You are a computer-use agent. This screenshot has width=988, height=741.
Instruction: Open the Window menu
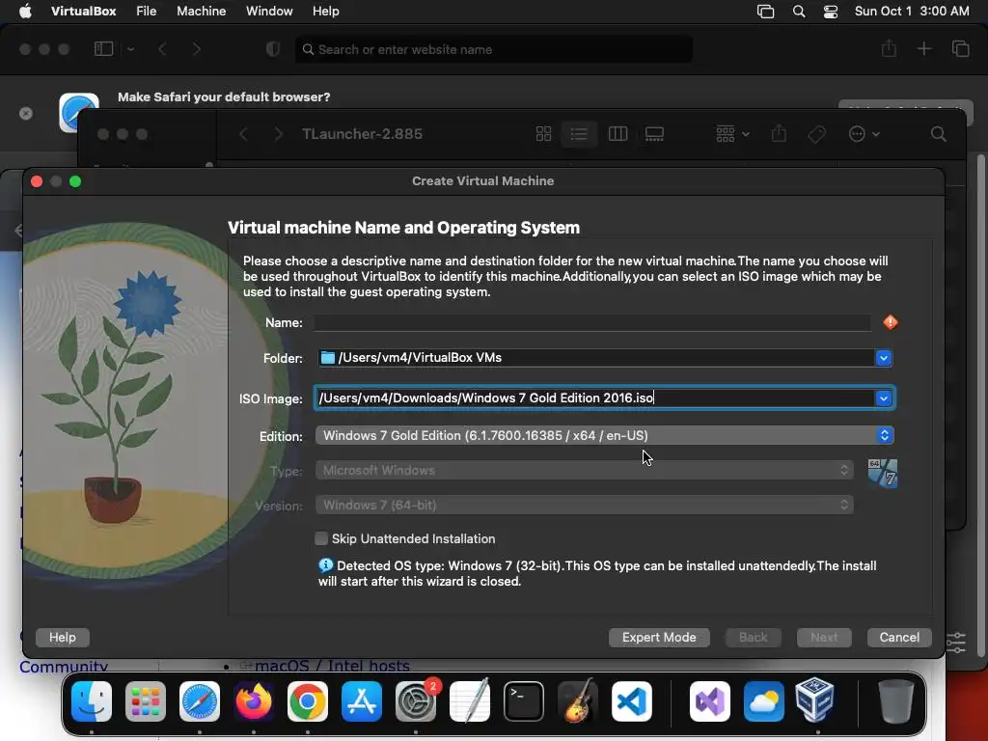269,12
